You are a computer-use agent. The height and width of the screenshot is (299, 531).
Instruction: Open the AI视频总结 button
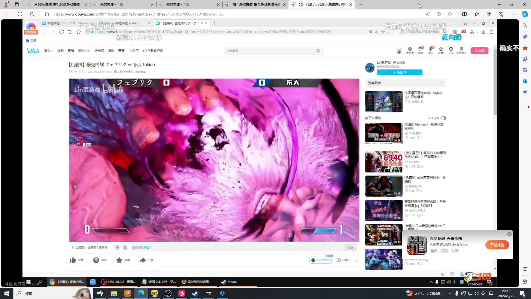321,260
